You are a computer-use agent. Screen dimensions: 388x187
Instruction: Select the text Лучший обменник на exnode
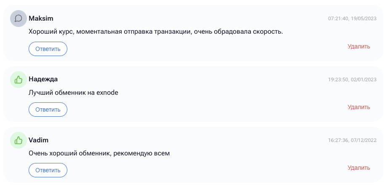74,93
